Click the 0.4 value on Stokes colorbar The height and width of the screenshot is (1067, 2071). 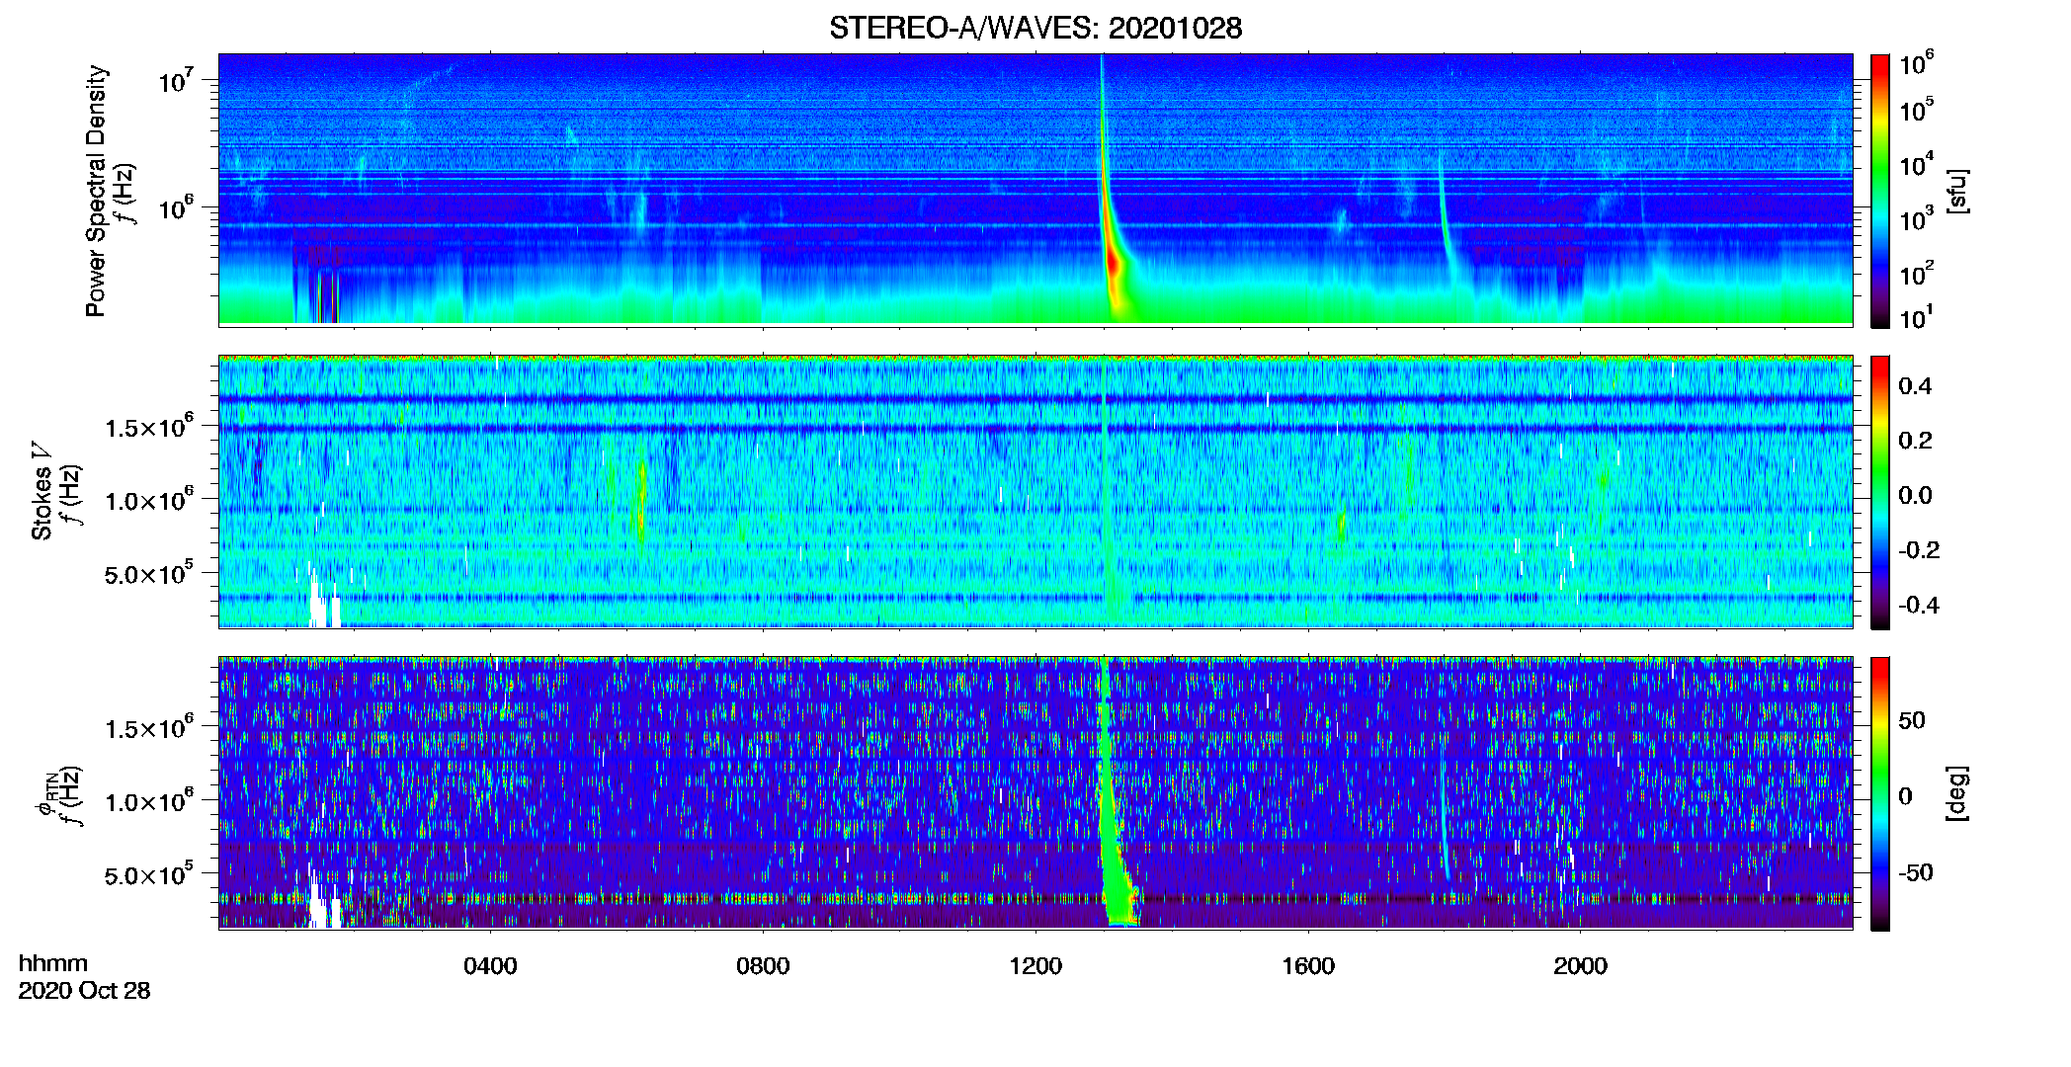coord(1915,386)
